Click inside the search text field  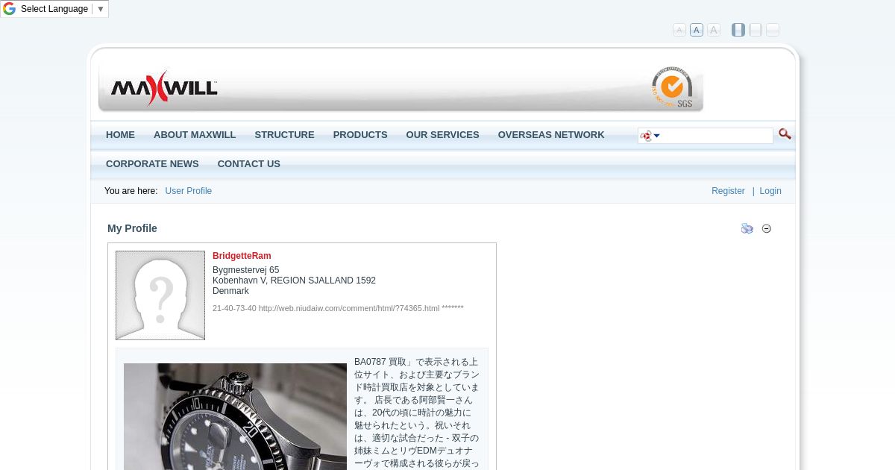(717, 136)
